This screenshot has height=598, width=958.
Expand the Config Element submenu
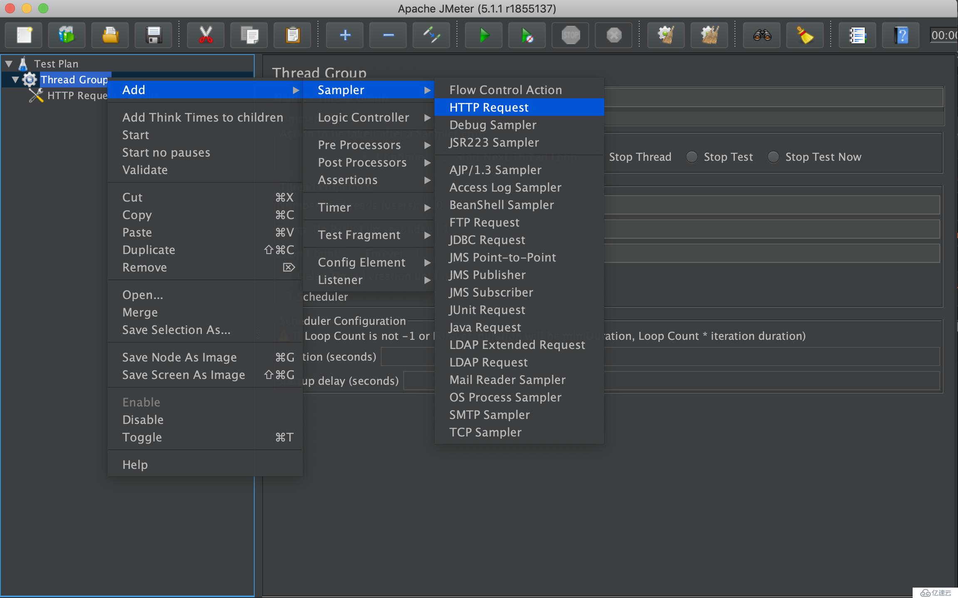tap(369, 262)
